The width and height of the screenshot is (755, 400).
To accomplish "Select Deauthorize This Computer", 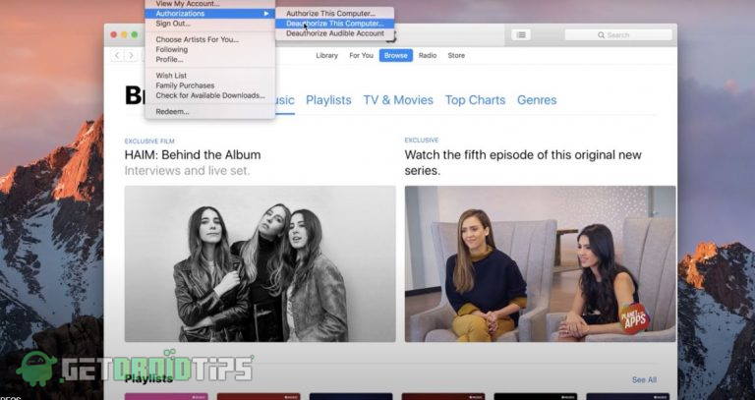I will pos(335,24).
